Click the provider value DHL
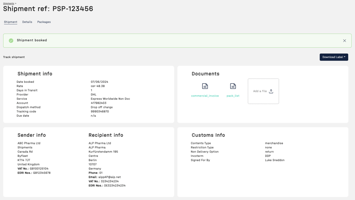Screen dimensions: 355x200 click(x=93, y=95)
